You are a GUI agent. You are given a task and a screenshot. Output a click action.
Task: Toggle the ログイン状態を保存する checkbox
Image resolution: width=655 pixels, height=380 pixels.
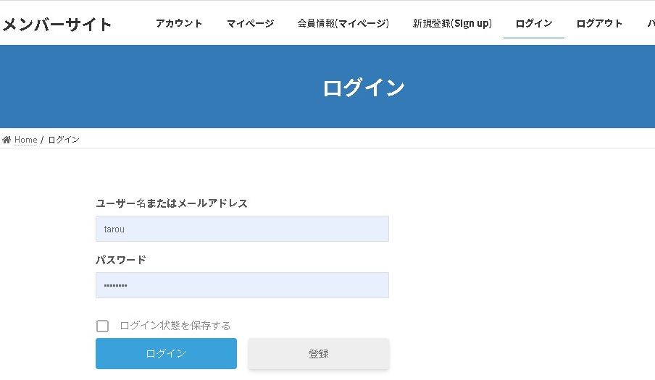pos(102,326)
